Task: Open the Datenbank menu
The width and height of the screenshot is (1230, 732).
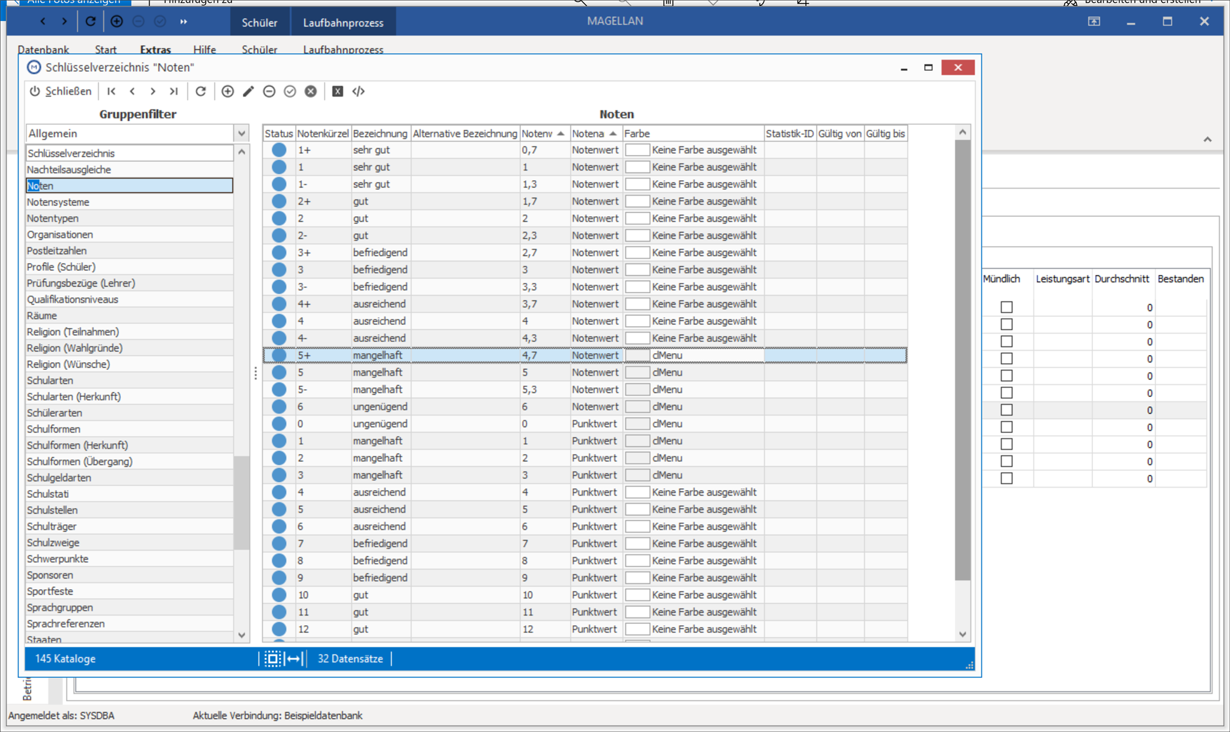Action: (43, 49)
